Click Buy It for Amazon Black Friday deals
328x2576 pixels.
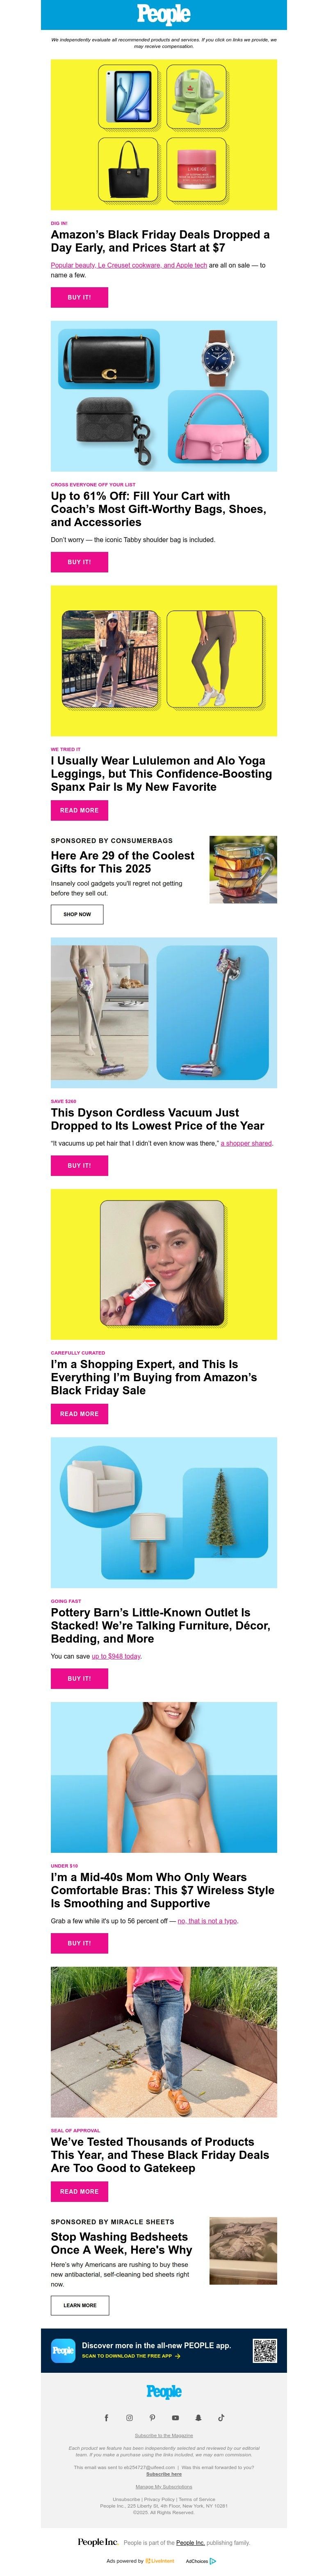tap(79, 297)
